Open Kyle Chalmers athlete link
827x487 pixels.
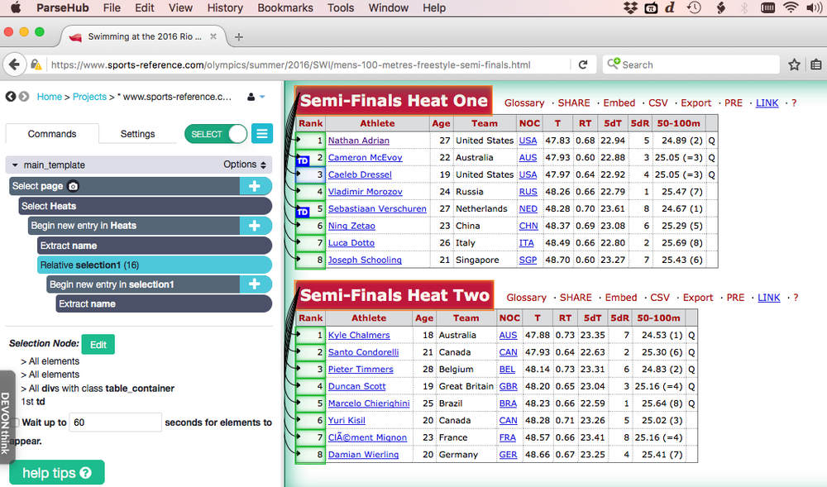(x=361, y=335)
